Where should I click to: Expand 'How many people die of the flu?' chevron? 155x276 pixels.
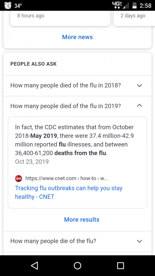click(x=139, y=241)
